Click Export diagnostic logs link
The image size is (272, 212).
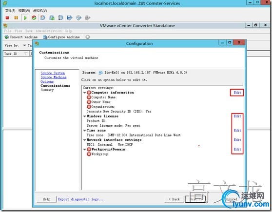(x=80, y=199)
